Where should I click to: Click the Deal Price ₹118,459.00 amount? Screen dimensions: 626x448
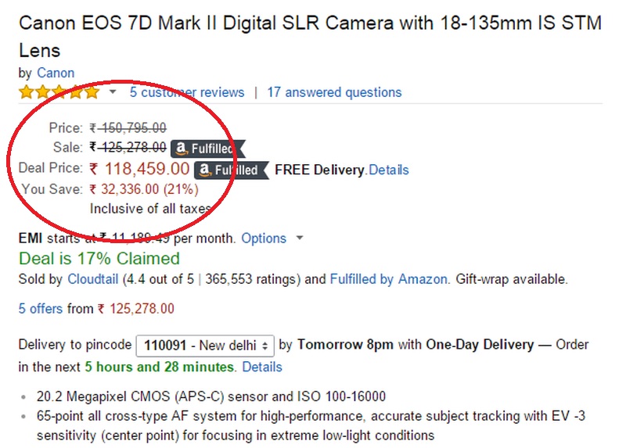pos(147,169)
